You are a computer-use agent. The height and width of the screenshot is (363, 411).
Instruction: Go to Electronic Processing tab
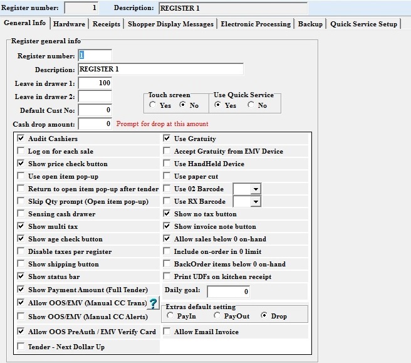(x=257, y=24)
